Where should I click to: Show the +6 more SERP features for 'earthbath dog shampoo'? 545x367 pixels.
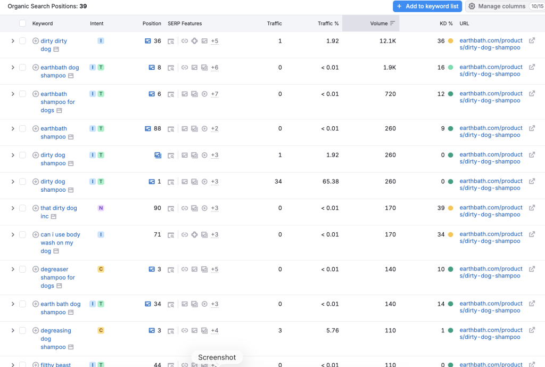click(214, 68)
